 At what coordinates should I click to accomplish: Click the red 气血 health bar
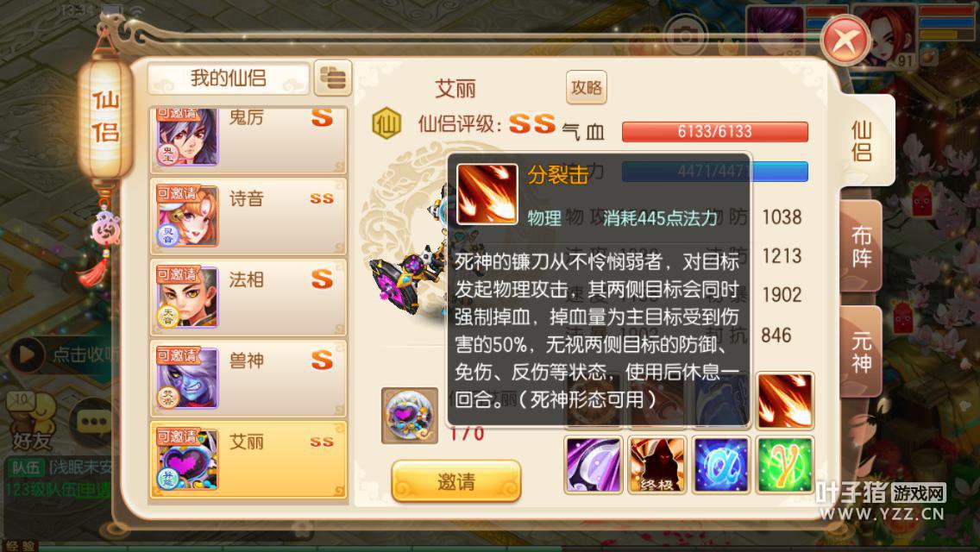[715, 131]
